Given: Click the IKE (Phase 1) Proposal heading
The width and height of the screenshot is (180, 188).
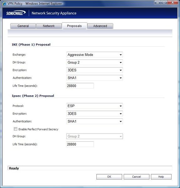Looking at the screenshot, I should 31,44.
